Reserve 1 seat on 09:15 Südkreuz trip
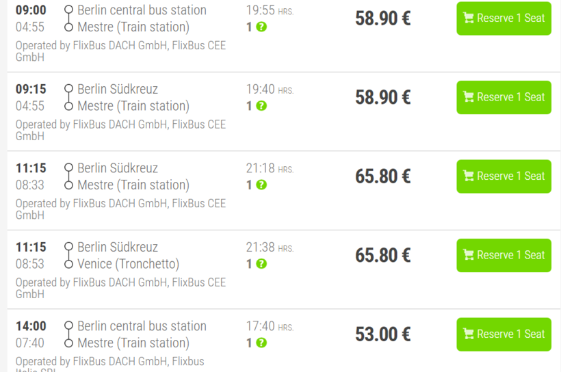The width and height of the screenshot is (561, 372). pos(504,97)
